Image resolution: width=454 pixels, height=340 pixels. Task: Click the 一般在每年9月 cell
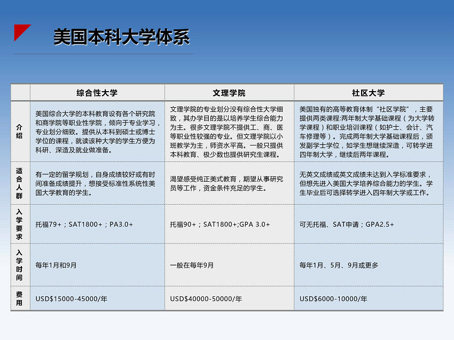(229, 265)
